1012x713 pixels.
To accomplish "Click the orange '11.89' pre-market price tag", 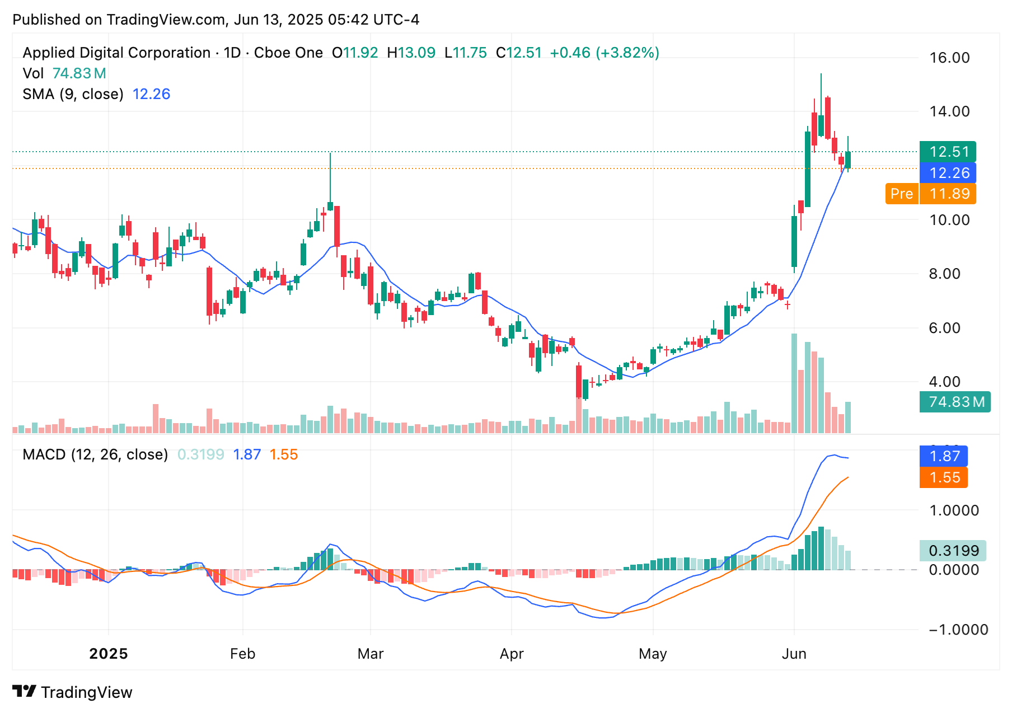I will click(x=948, y=194).
